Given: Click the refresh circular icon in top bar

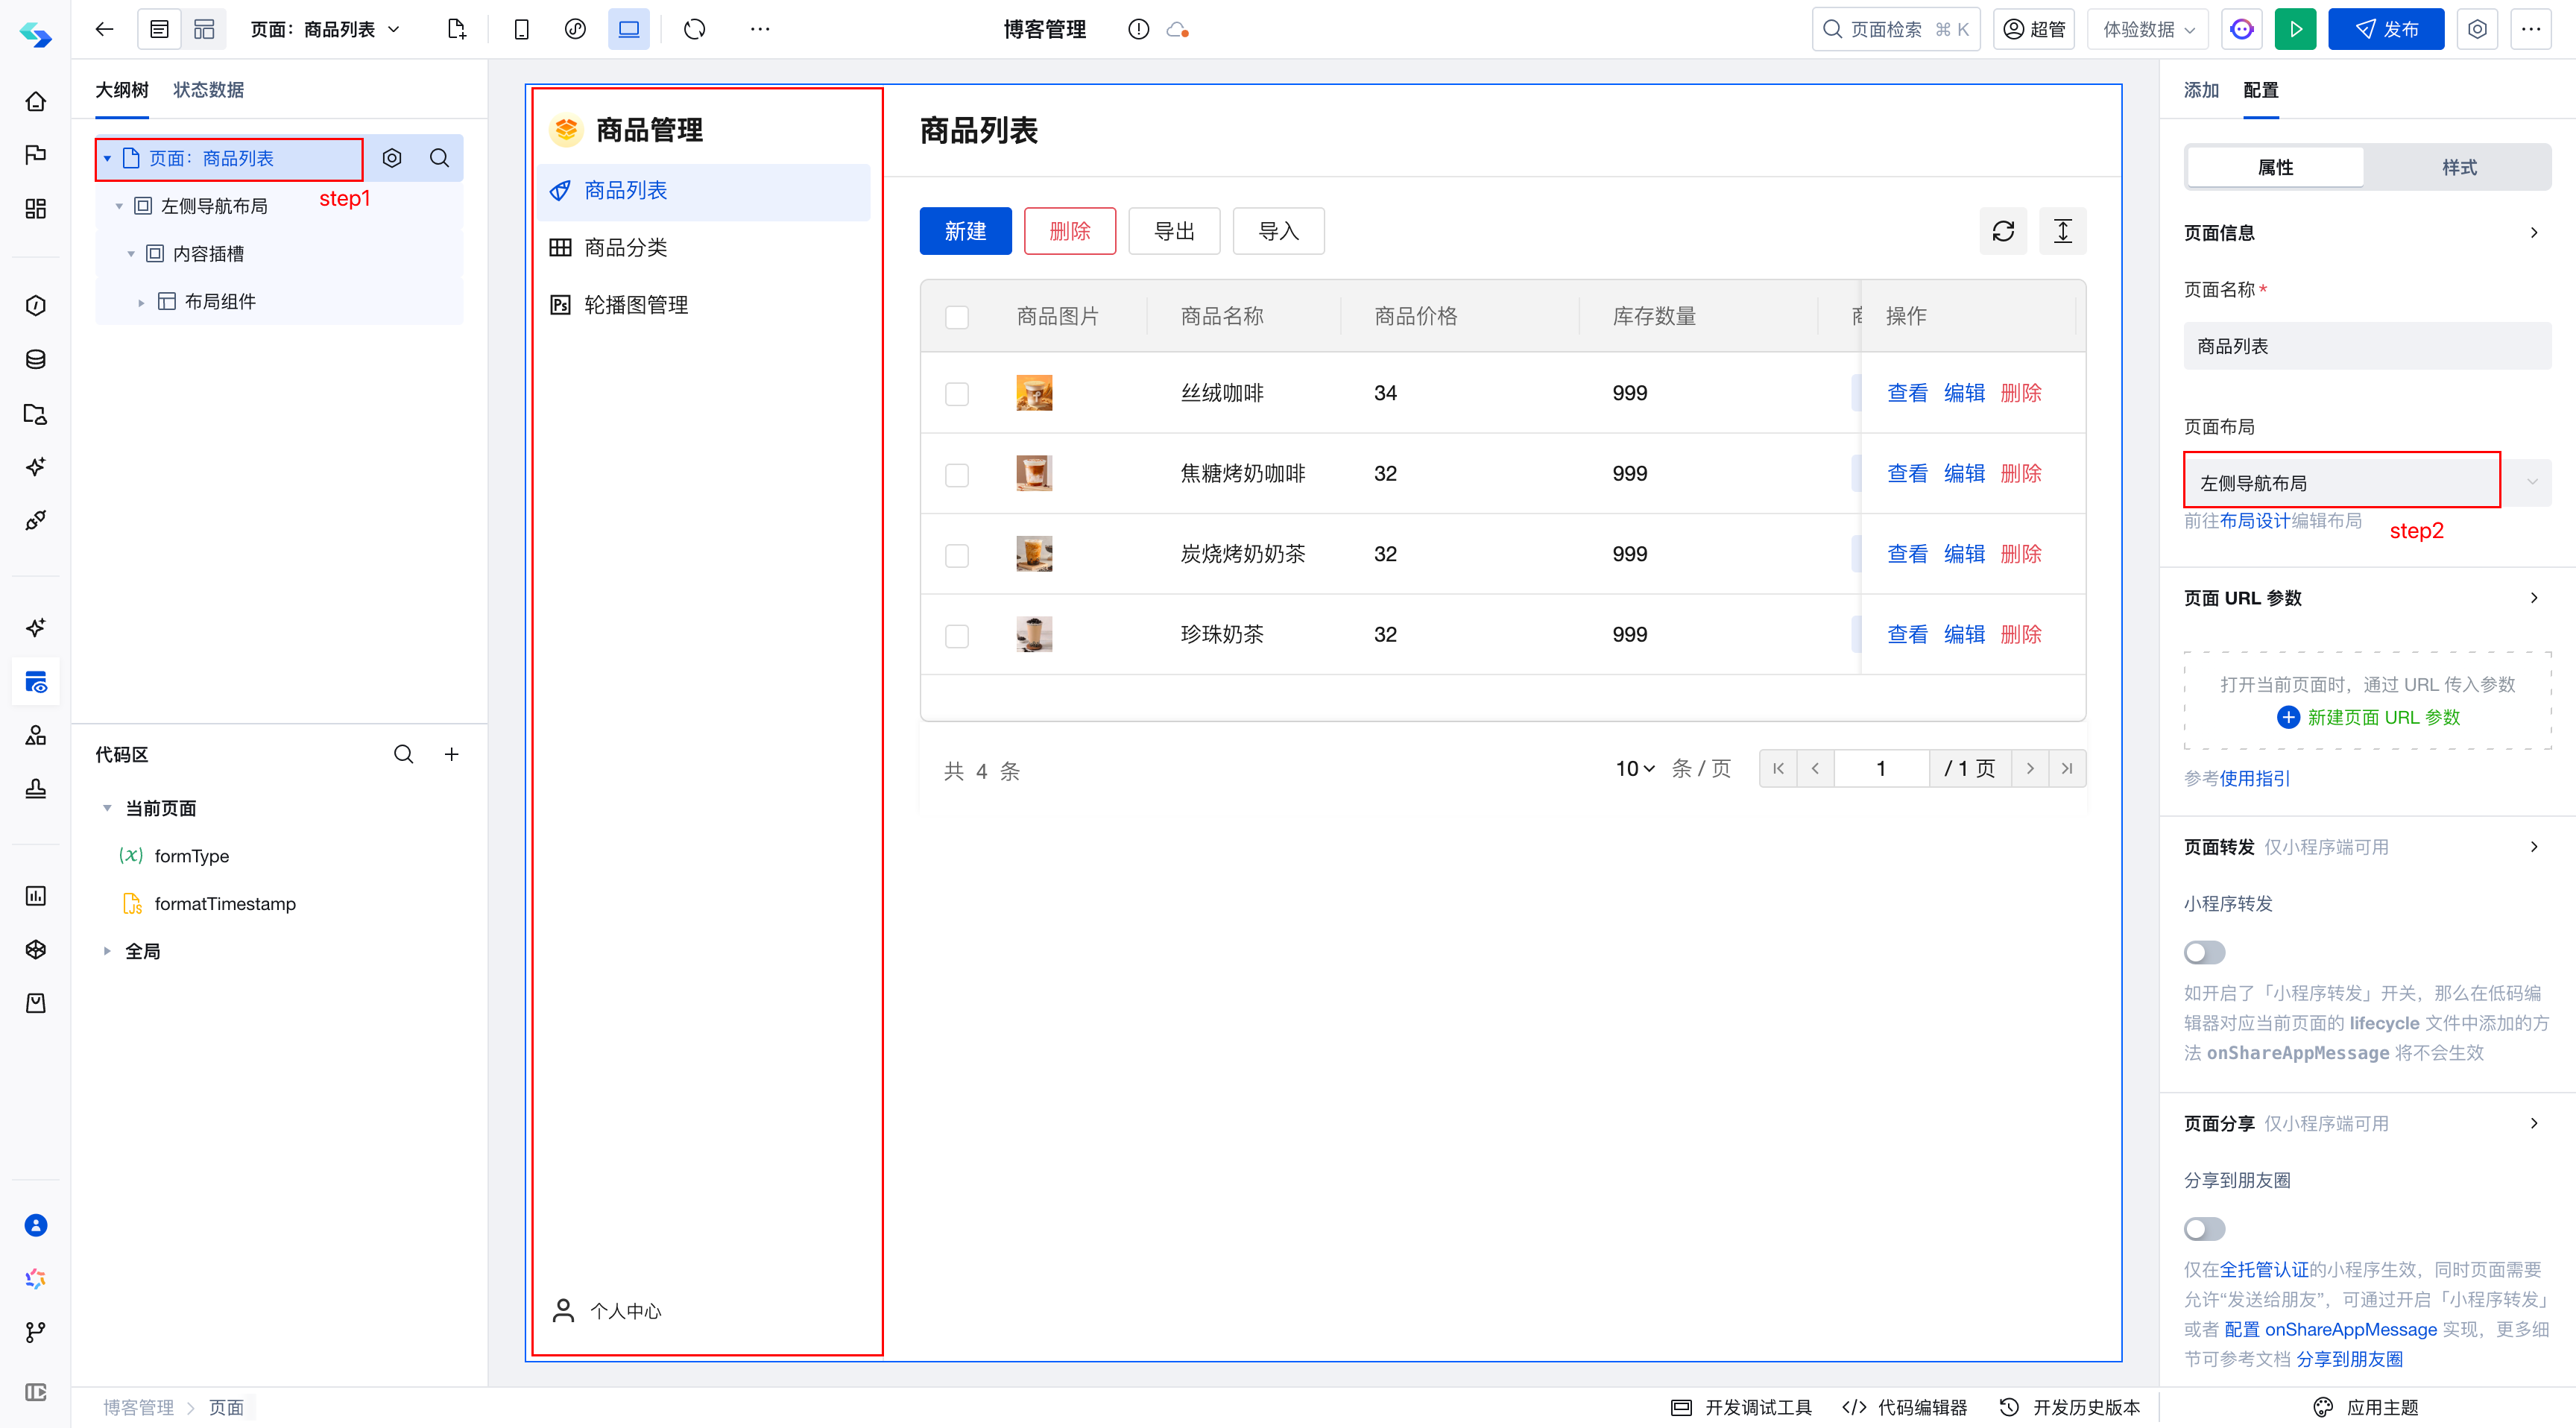Looking at the screenshot, I should tap(695, 29).
